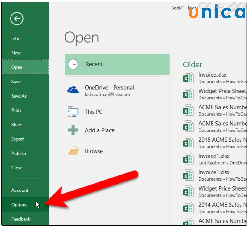This screenshot has height=228, width=249.
Task: Go to the Print page
Action: click(x=25, y=110)
